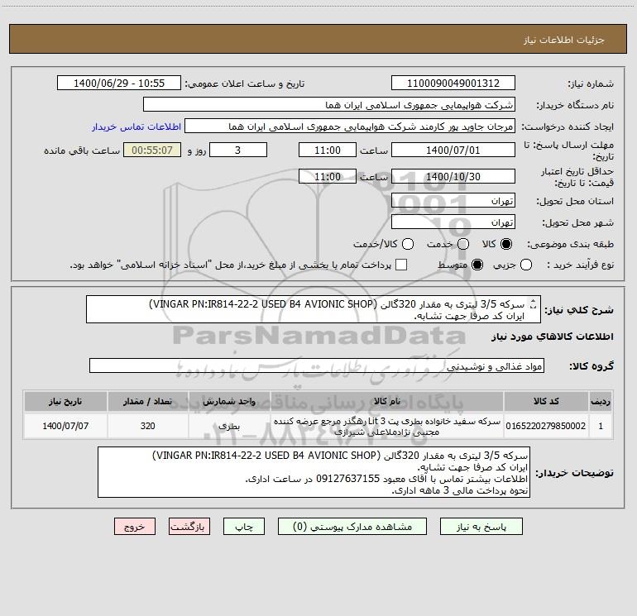
Task: Select the خدمت radio button
Action: click(x=463, y=244)
